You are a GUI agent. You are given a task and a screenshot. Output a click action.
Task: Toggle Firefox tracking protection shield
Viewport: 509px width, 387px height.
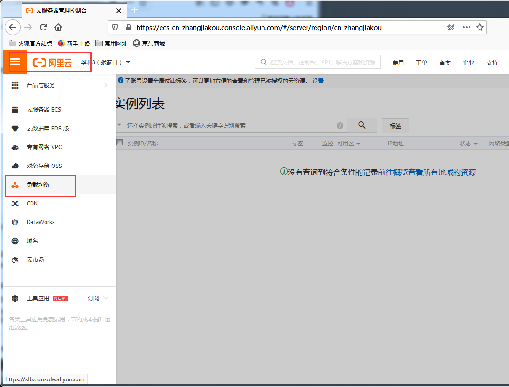[x=115, y=27]
